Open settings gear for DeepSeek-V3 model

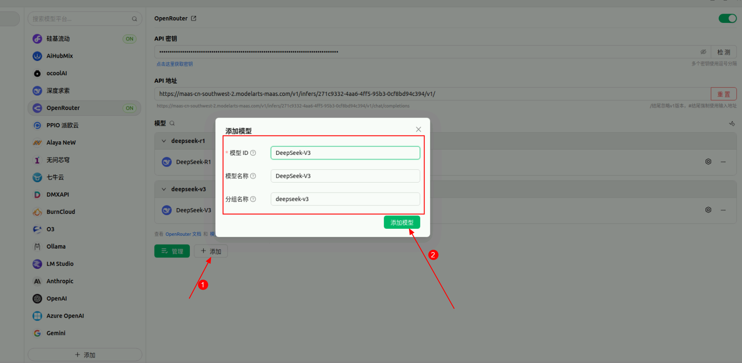click(708, 210)
